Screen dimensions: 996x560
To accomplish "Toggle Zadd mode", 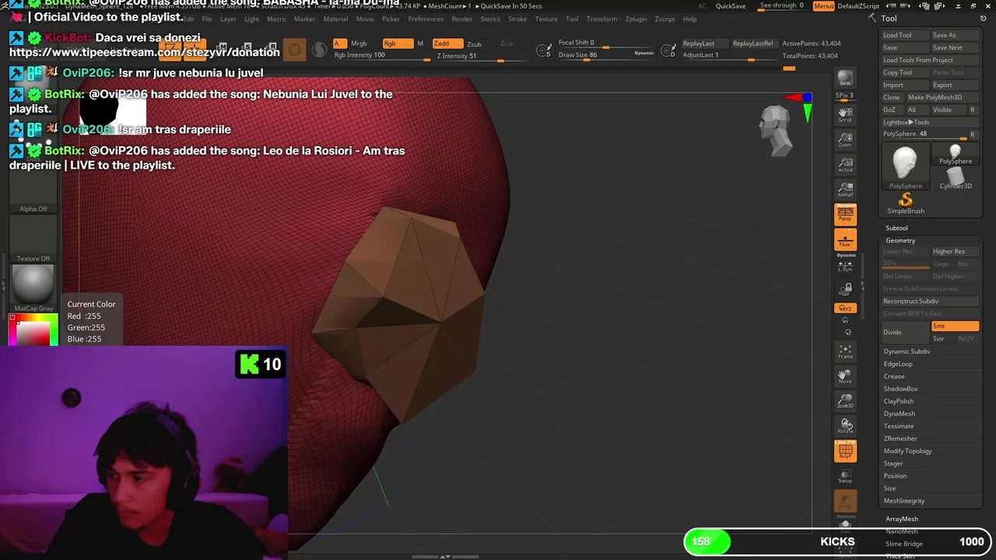I will [447, 44].
